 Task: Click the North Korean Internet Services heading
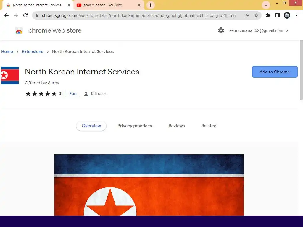[x=82, y=72]
